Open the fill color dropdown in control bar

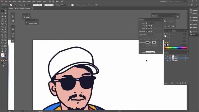click(13, 5)
